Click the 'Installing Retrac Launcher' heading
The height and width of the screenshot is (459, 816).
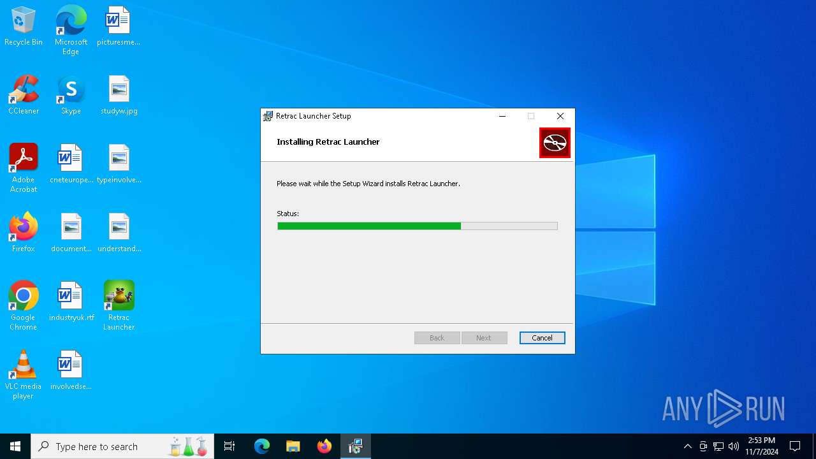pos(328,142)
